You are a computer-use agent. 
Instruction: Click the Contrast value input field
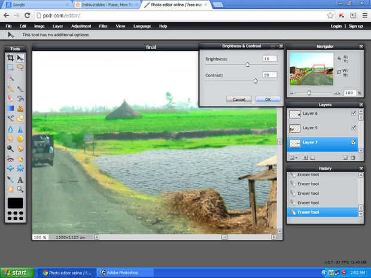[270, 75]
